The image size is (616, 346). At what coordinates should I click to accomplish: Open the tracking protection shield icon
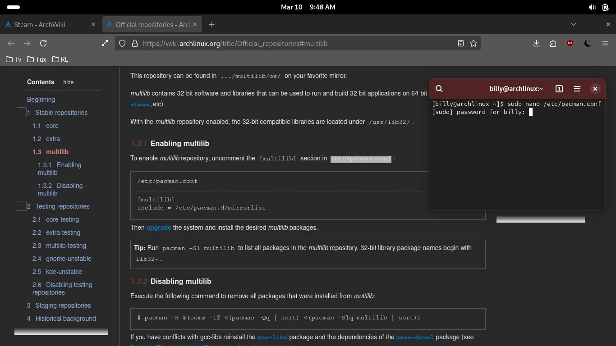(122, 44)
